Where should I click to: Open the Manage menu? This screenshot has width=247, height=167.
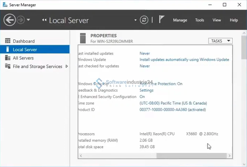[x=180, y=20]
